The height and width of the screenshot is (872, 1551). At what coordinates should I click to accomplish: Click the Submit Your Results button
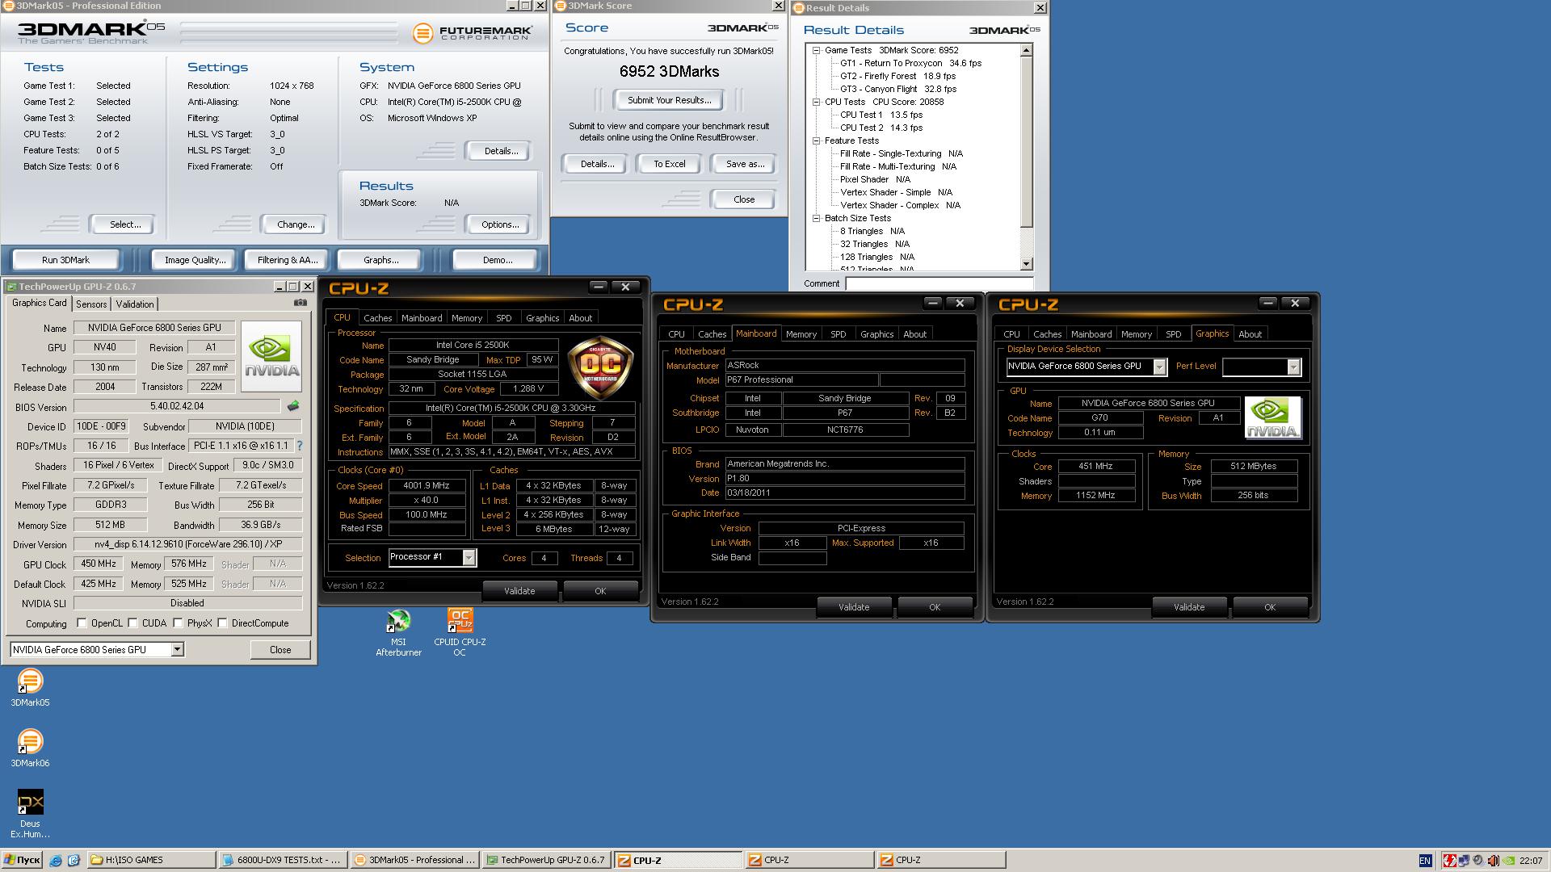[x=669, y=100]
